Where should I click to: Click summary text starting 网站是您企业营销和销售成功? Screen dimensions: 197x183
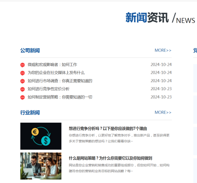[119, 168]
